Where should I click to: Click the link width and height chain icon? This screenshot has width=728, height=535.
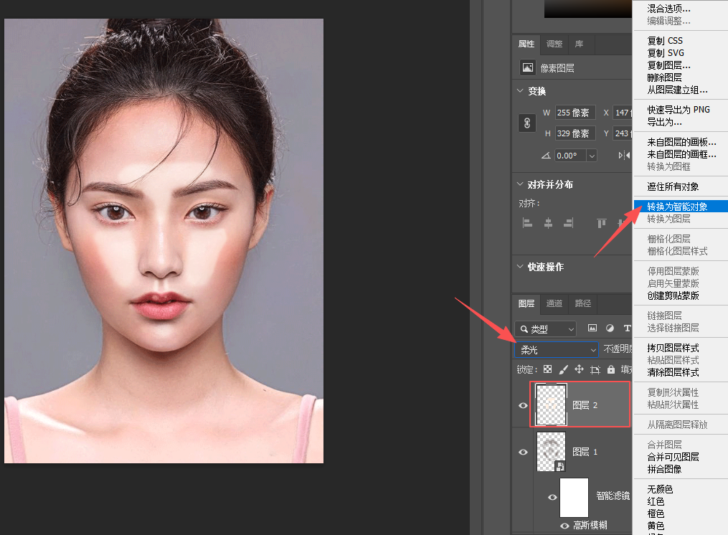click(x=527, y=123)
